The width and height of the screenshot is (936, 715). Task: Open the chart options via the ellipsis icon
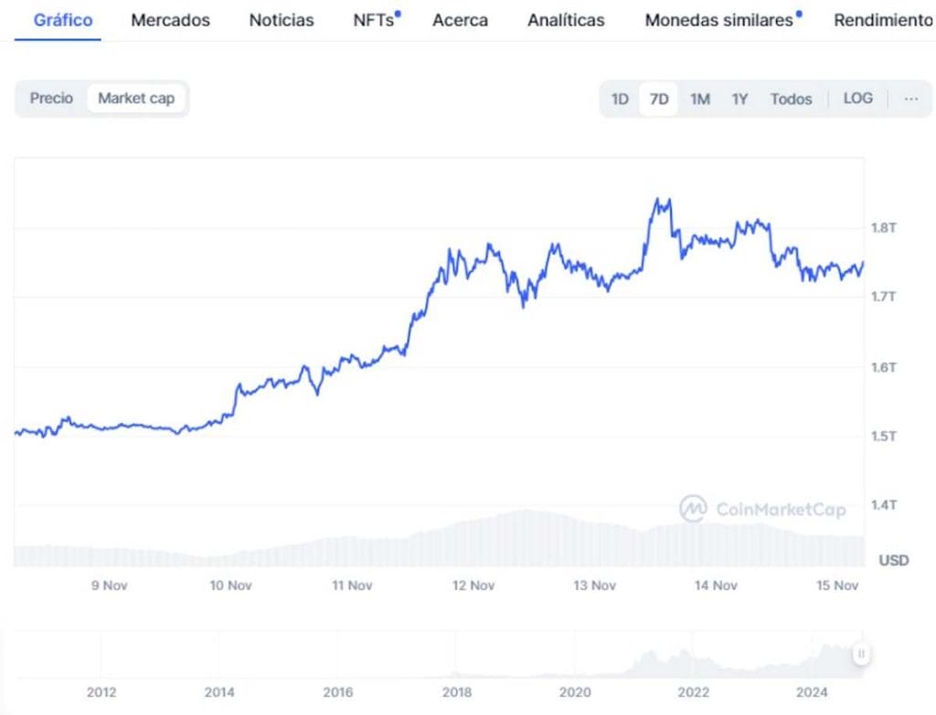coord(910,98)
